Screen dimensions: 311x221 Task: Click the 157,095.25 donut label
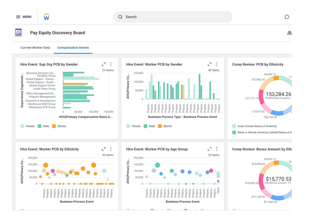pos(258,79)
